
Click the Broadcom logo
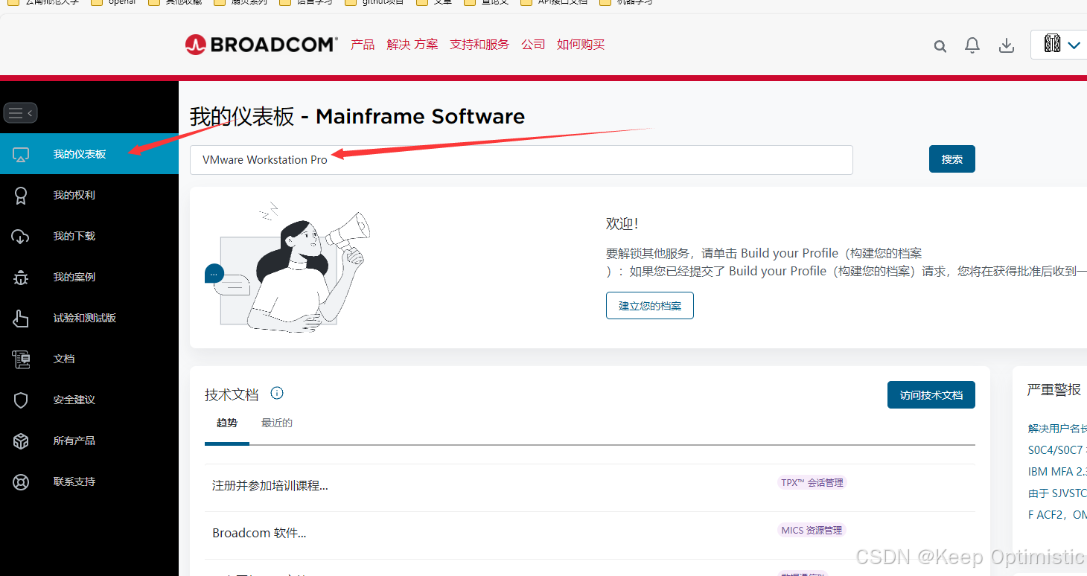(261, 45)
